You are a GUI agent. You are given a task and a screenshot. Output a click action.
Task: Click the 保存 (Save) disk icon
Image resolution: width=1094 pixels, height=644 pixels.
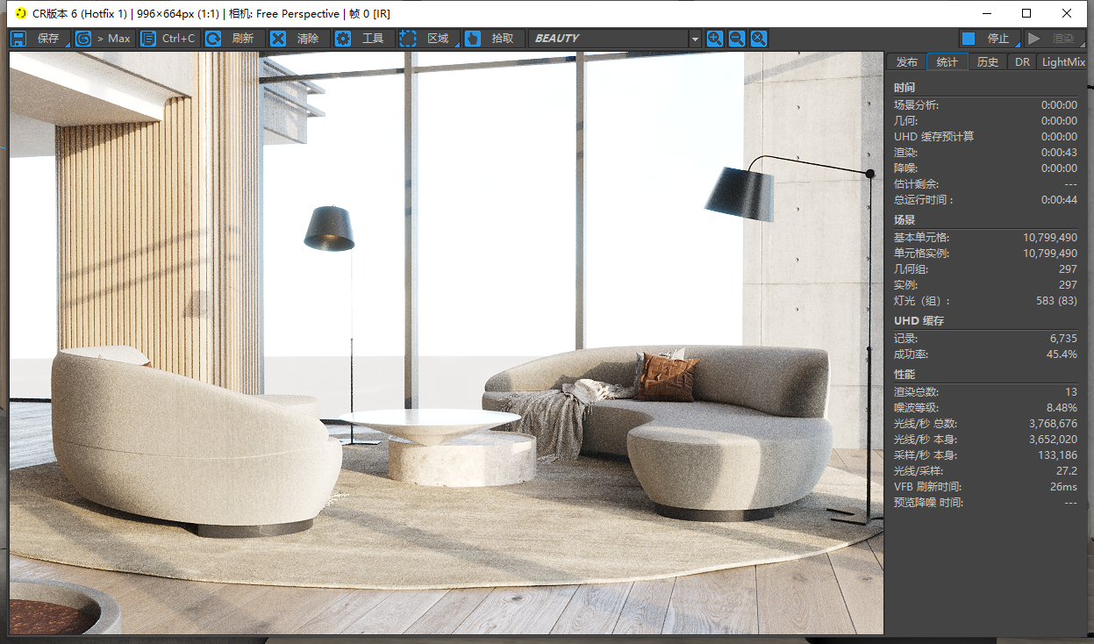[x=18, y=39]
